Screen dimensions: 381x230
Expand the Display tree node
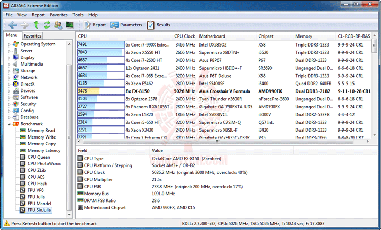point(9,58)
